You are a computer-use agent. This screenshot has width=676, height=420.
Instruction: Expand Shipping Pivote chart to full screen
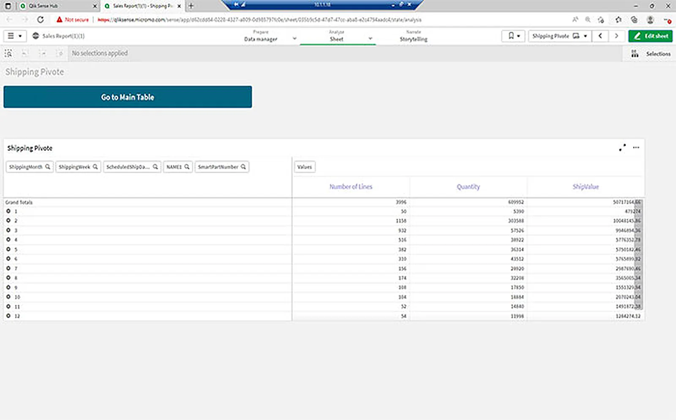point(622,147)
